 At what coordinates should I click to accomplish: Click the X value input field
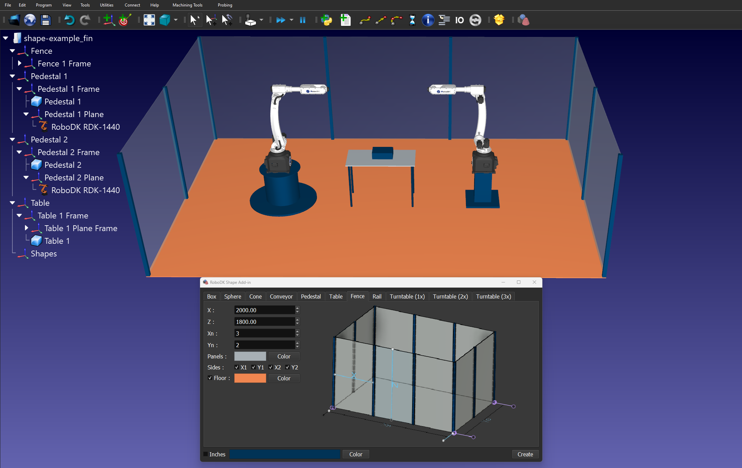tap(264, 310)
